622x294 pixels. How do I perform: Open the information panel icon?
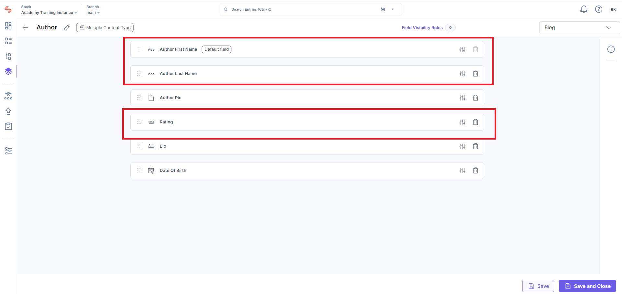tap(611, 49)
